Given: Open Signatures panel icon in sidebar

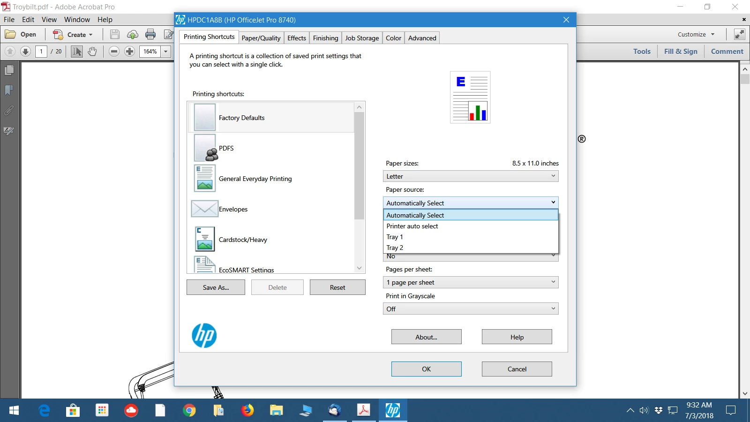Looking at the screenshot, I should 9,131.
